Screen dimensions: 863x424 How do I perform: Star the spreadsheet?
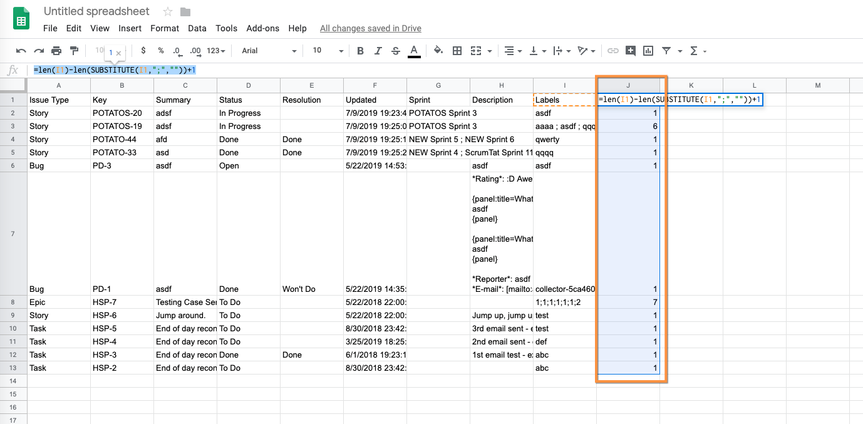point(168,11)
